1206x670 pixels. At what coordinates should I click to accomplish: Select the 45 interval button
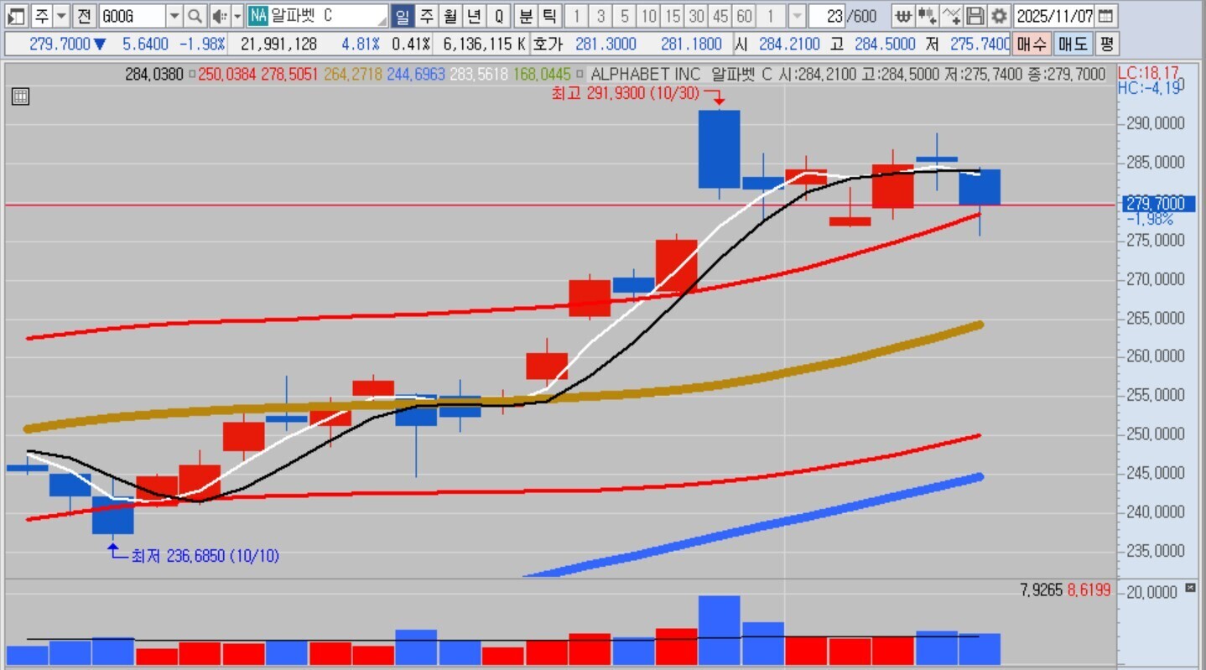[x=720, y=16]
